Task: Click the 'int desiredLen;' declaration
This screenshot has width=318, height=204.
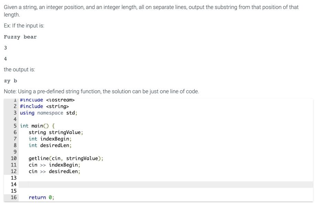Action: pyautogui.click(x=50, y=145)
